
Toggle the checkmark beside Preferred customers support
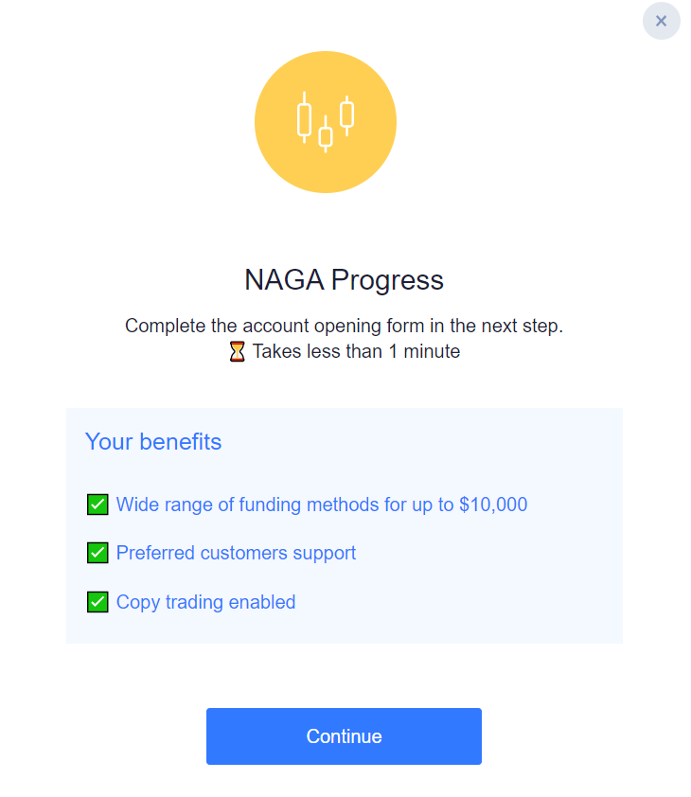[x=97, y=553]
